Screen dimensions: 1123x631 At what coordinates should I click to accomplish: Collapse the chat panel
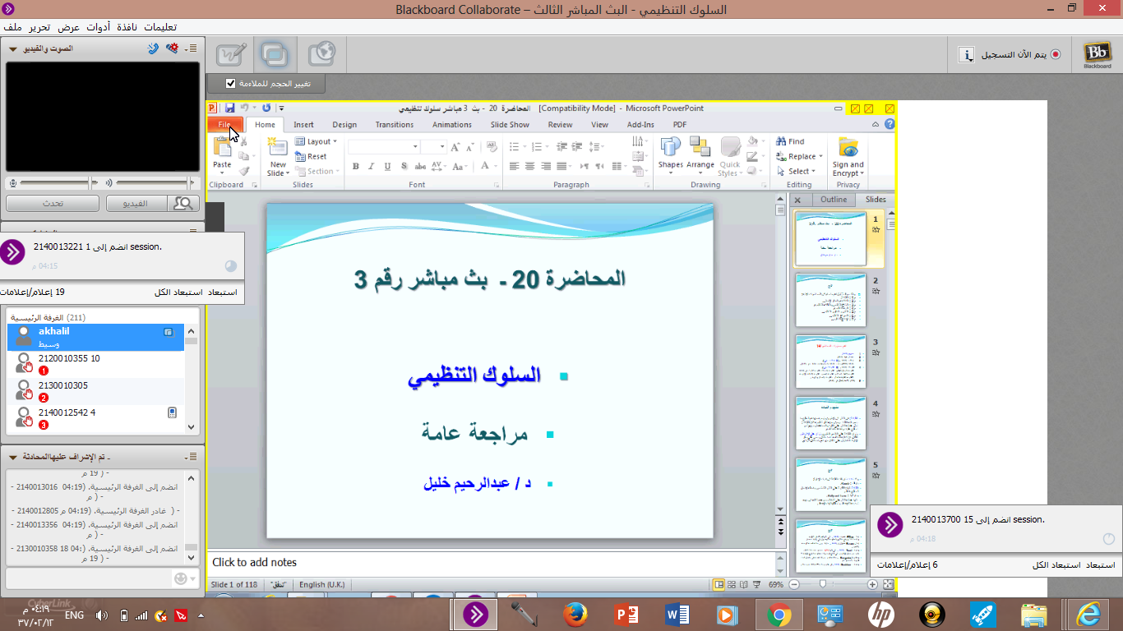(12, 456)
